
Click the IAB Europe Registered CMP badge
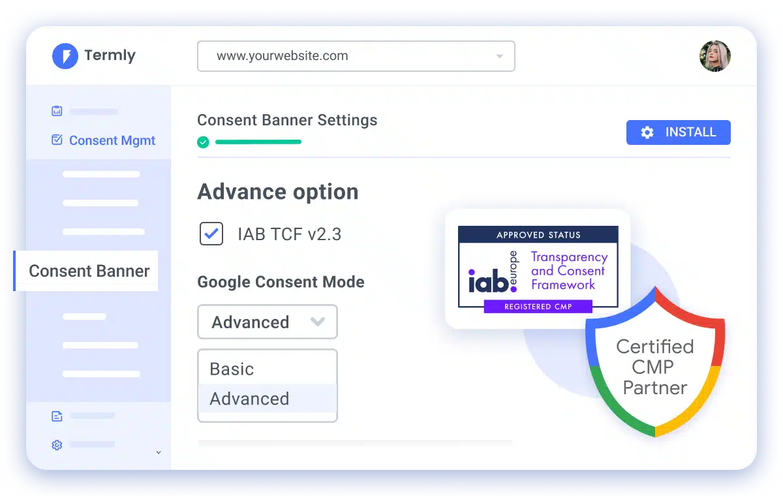coord(538,269)
